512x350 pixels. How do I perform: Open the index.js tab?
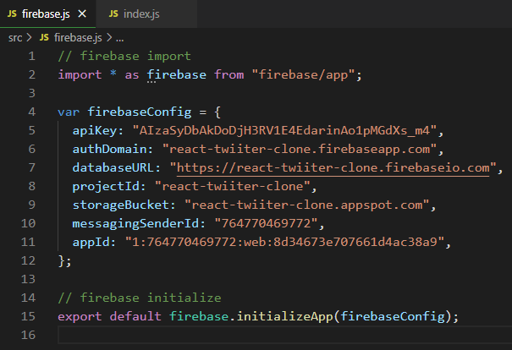click(x=146, y=14)
